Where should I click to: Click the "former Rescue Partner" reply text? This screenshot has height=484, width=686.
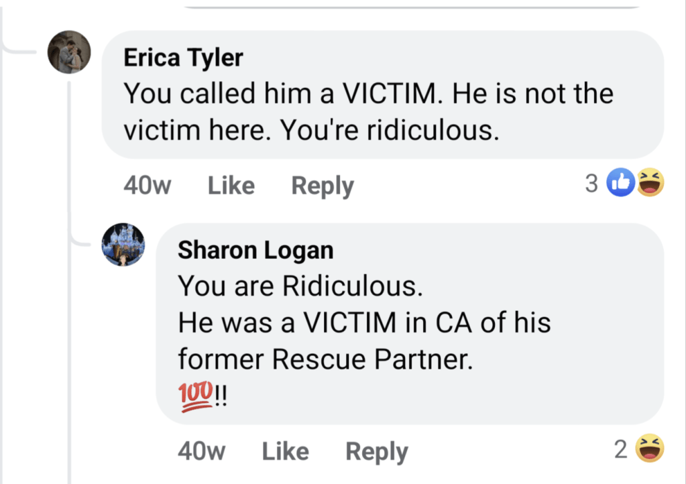coord(325,359)
